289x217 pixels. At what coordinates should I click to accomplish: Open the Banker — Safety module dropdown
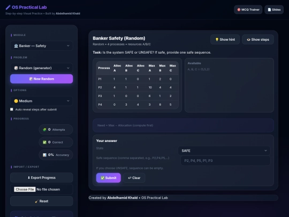pyautogui.click(x=41, y=46)
